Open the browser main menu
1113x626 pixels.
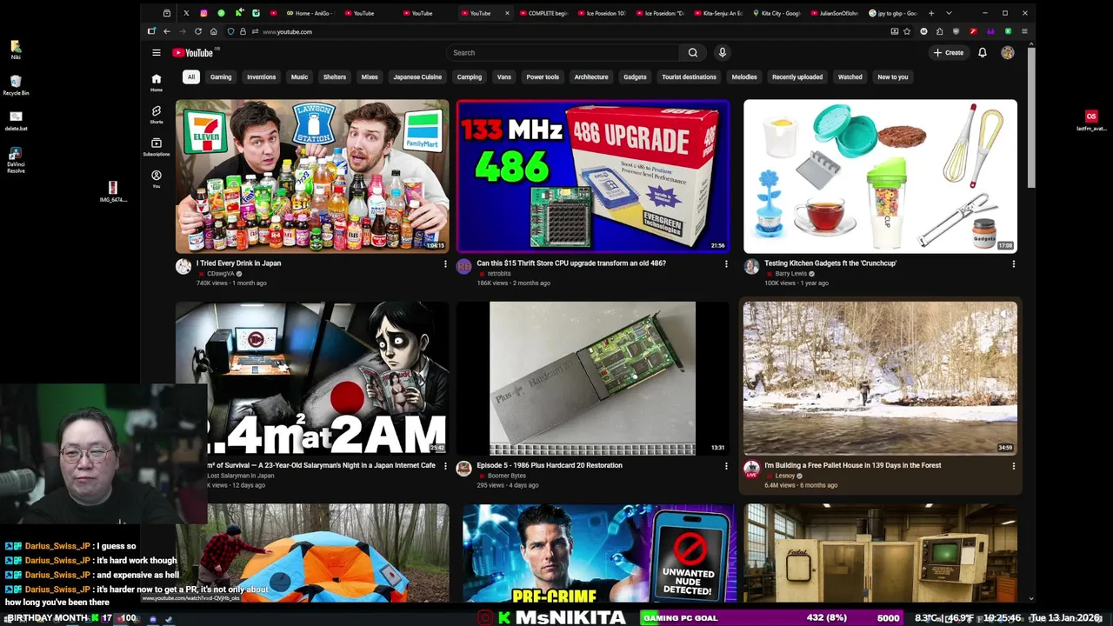click(x=1024, y=31)
